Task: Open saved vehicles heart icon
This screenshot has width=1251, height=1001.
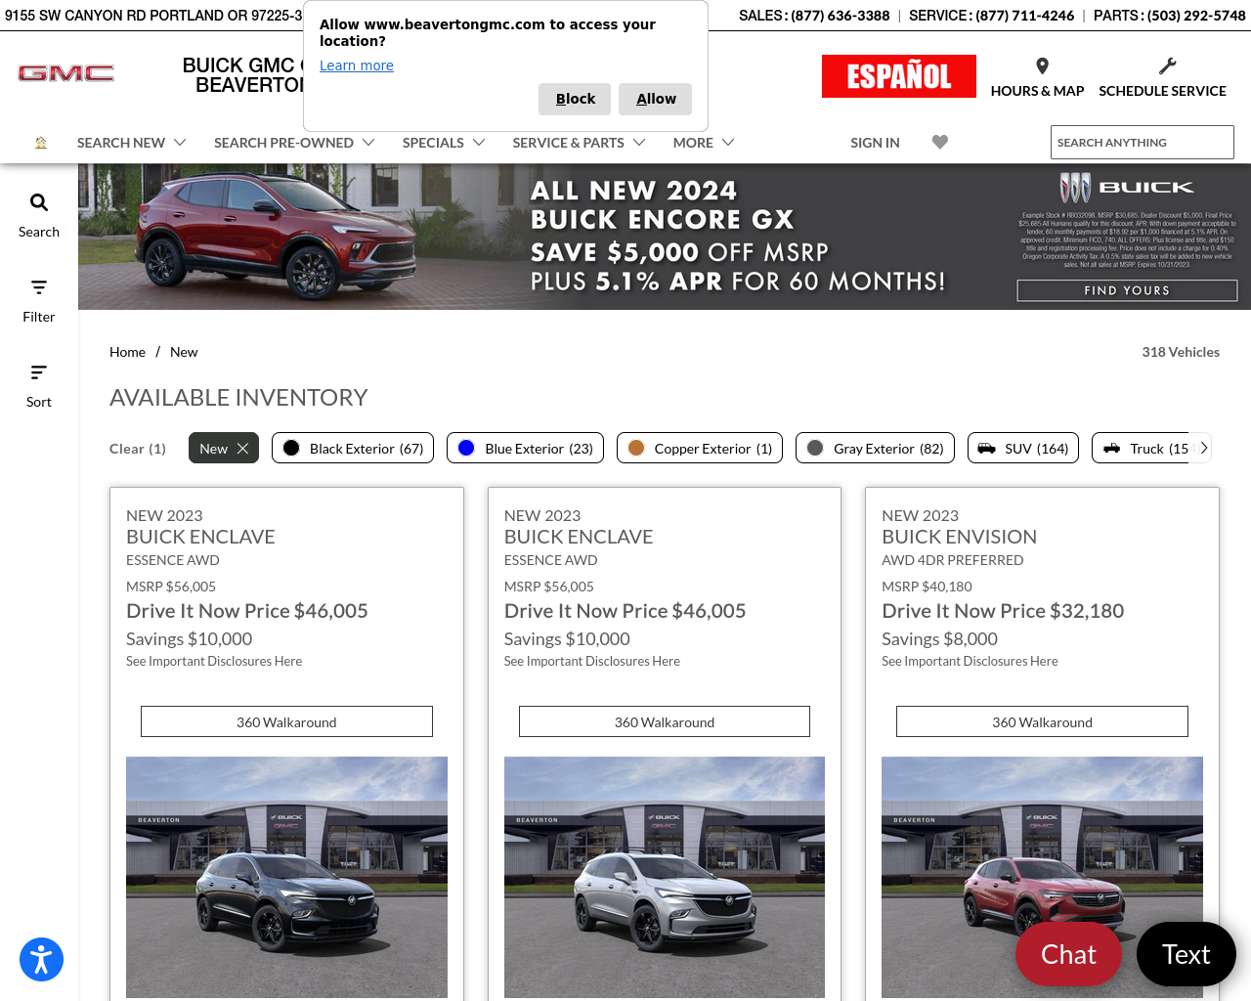Action: [940, 142]
